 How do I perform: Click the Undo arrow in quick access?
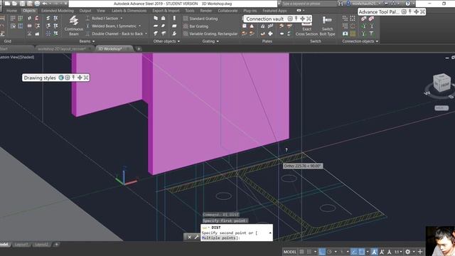pyautogui.click(x=45, y=4)
